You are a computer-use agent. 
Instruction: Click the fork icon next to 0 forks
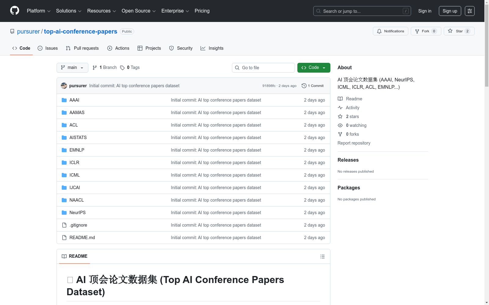340,134
